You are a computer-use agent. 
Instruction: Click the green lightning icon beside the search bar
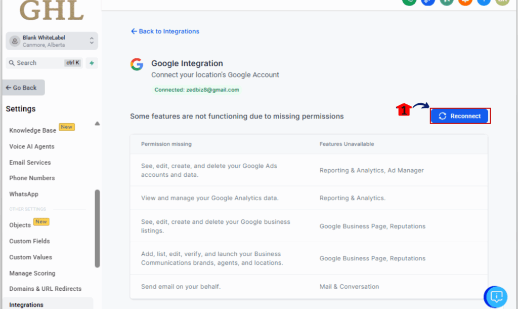[92, 62]
